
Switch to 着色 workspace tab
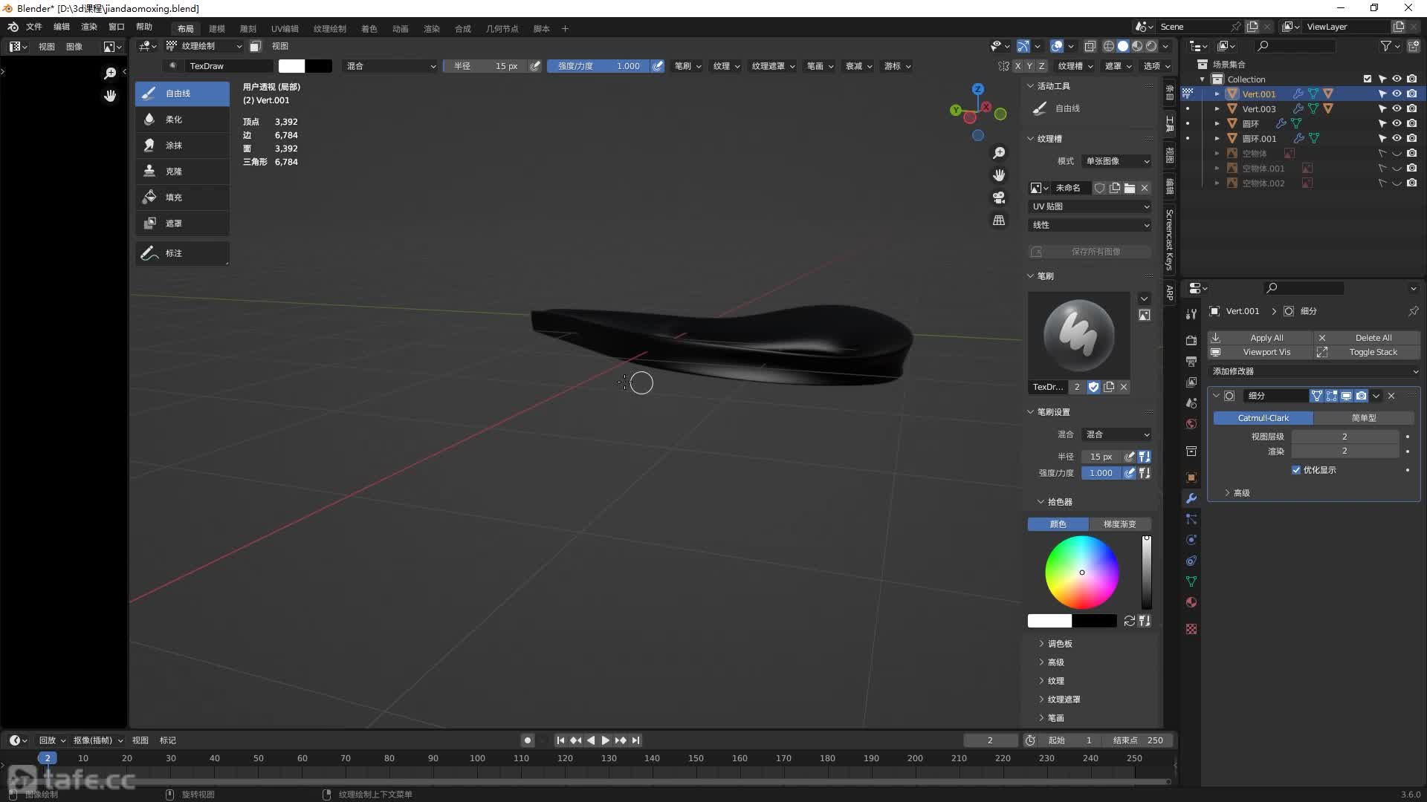(x=369, y=29)
